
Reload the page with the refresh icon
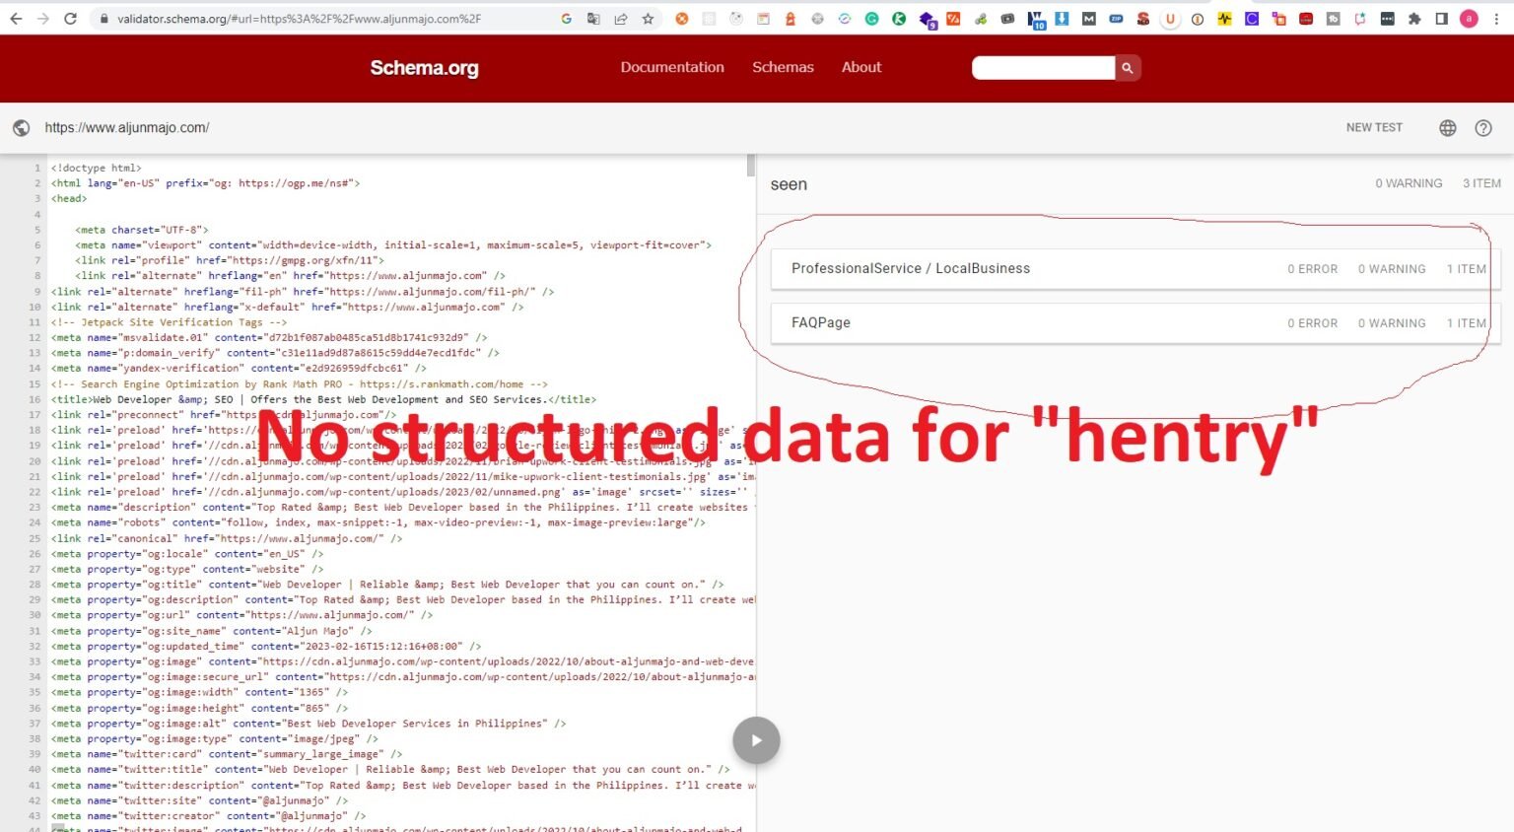69,18
